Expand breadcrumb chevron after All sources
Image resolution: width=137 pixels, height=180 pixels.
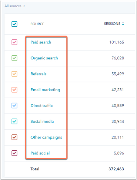pos(24,6)
